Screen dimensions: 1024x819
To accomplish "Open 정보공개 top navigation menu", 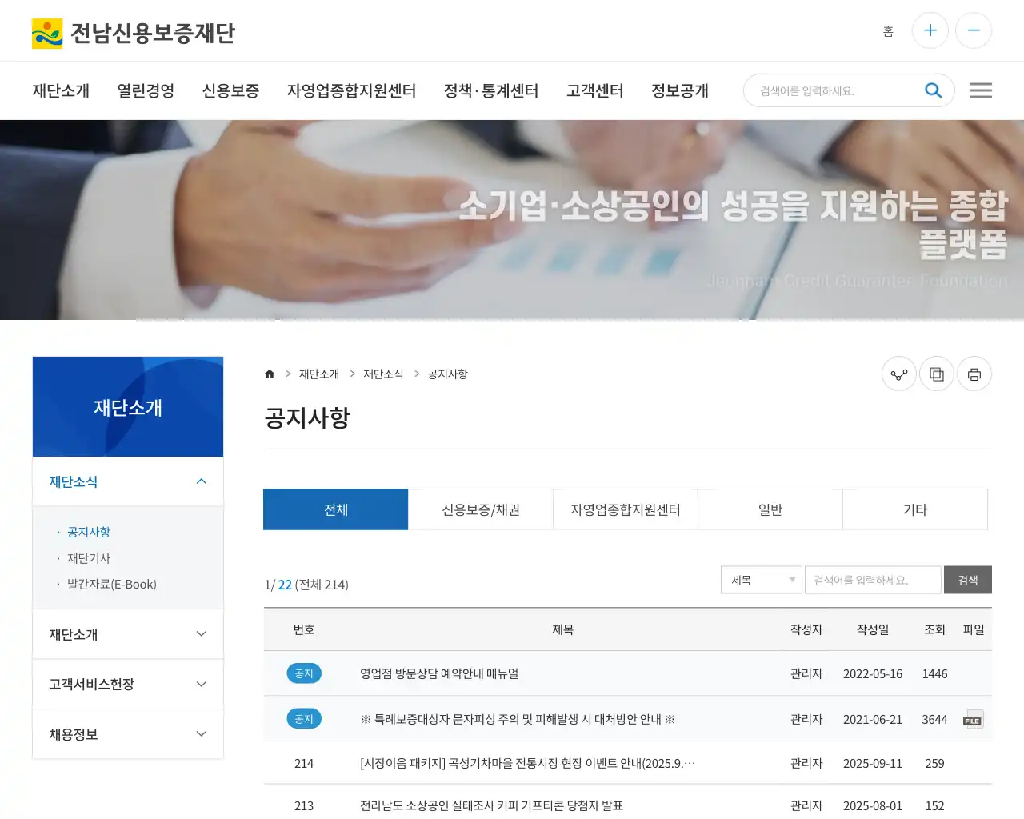I will click(680, 90).
